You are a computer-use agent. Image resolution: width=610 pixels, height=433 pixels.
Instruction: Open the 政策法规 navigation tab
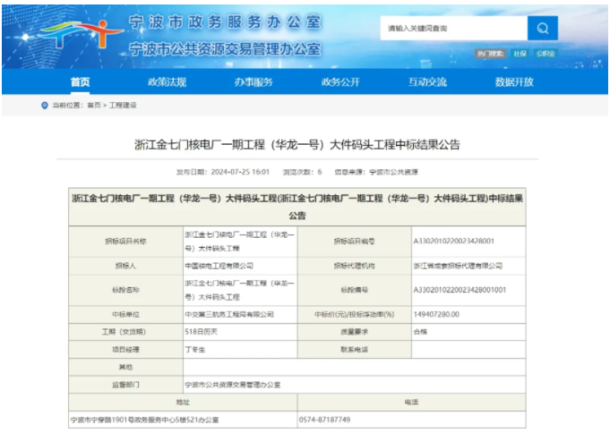[x=167, y=82]
